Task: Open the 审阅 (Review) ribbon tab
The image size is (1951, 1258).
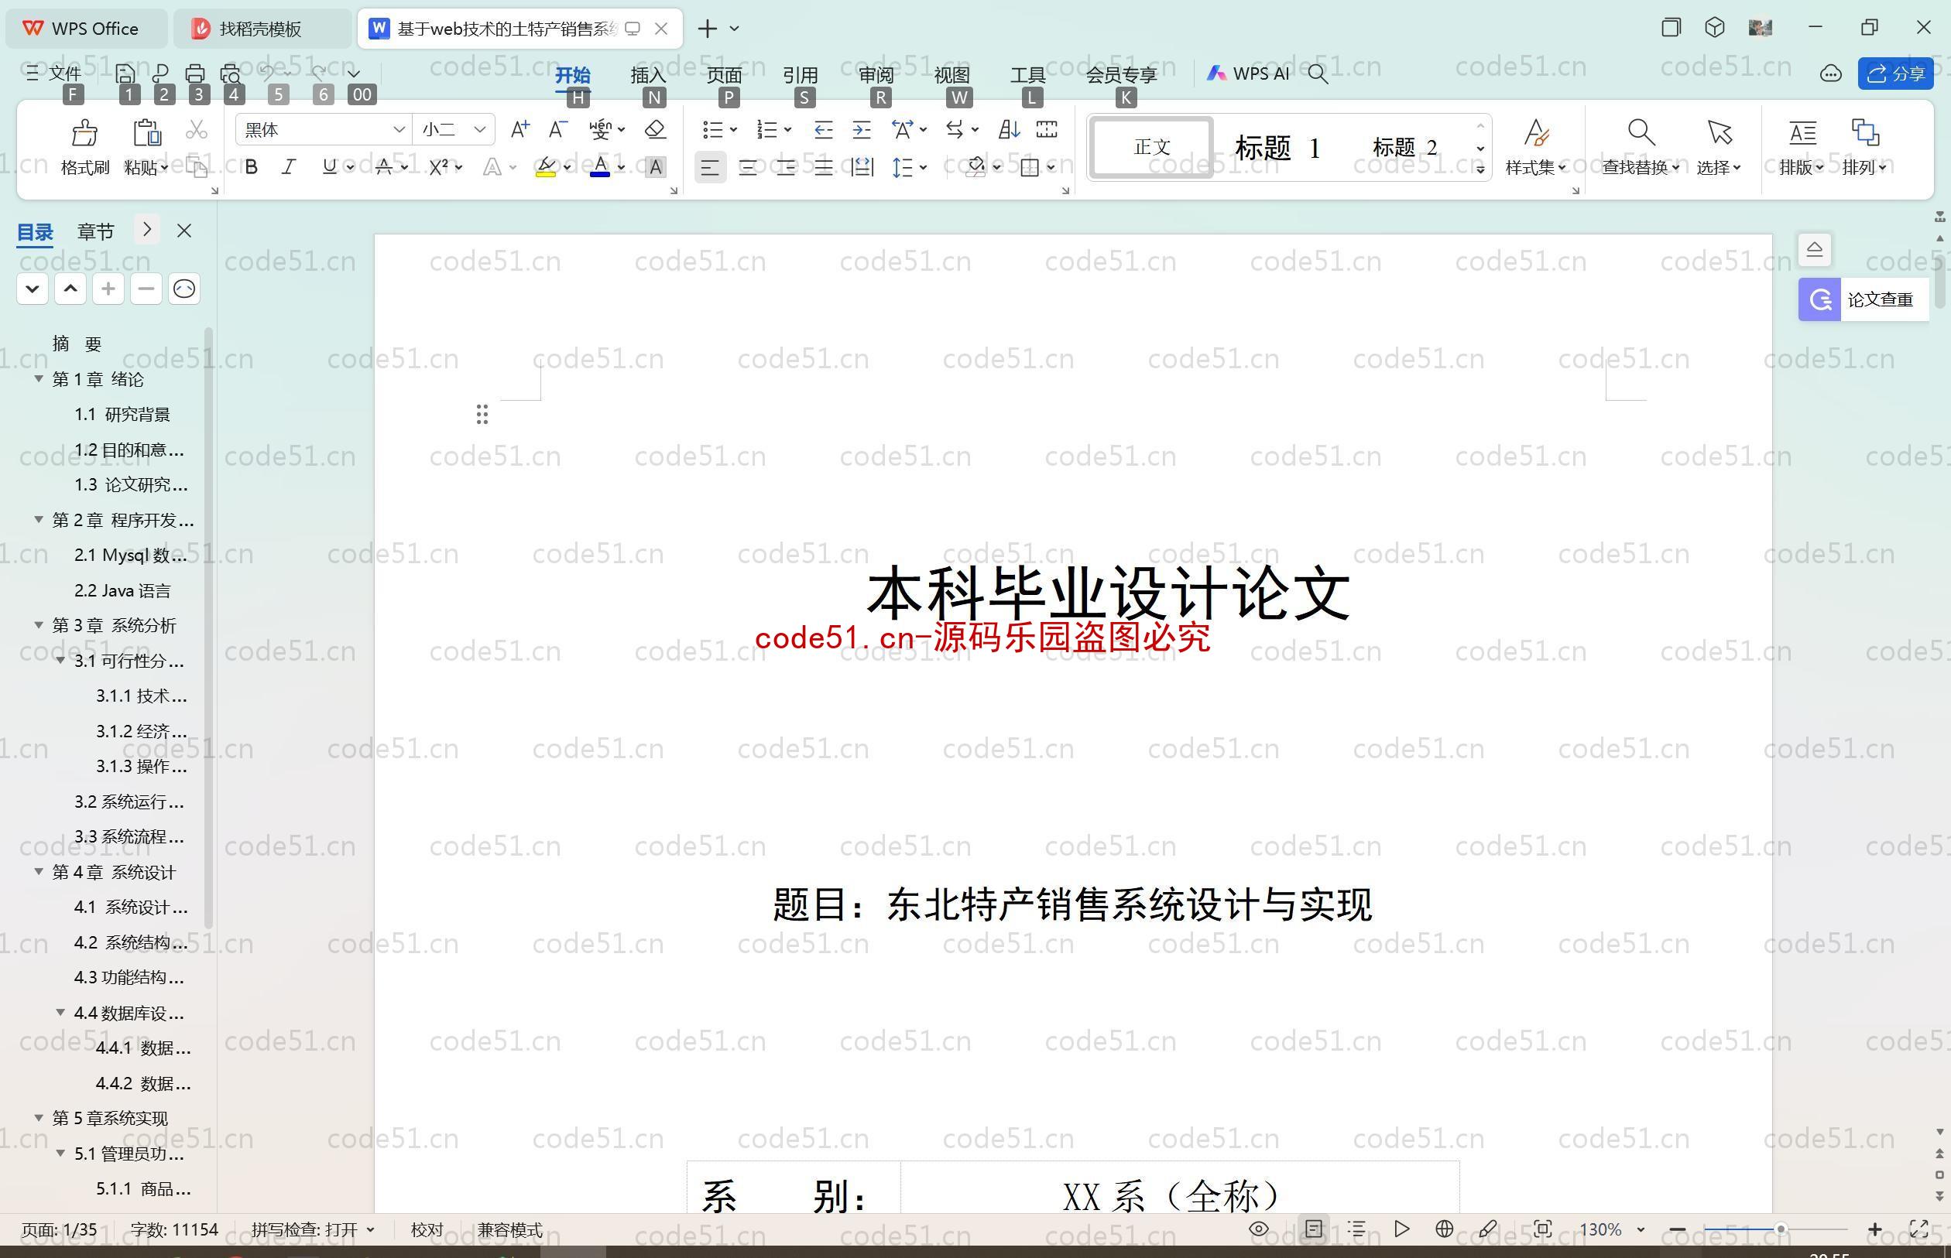Action: [876, 75]
